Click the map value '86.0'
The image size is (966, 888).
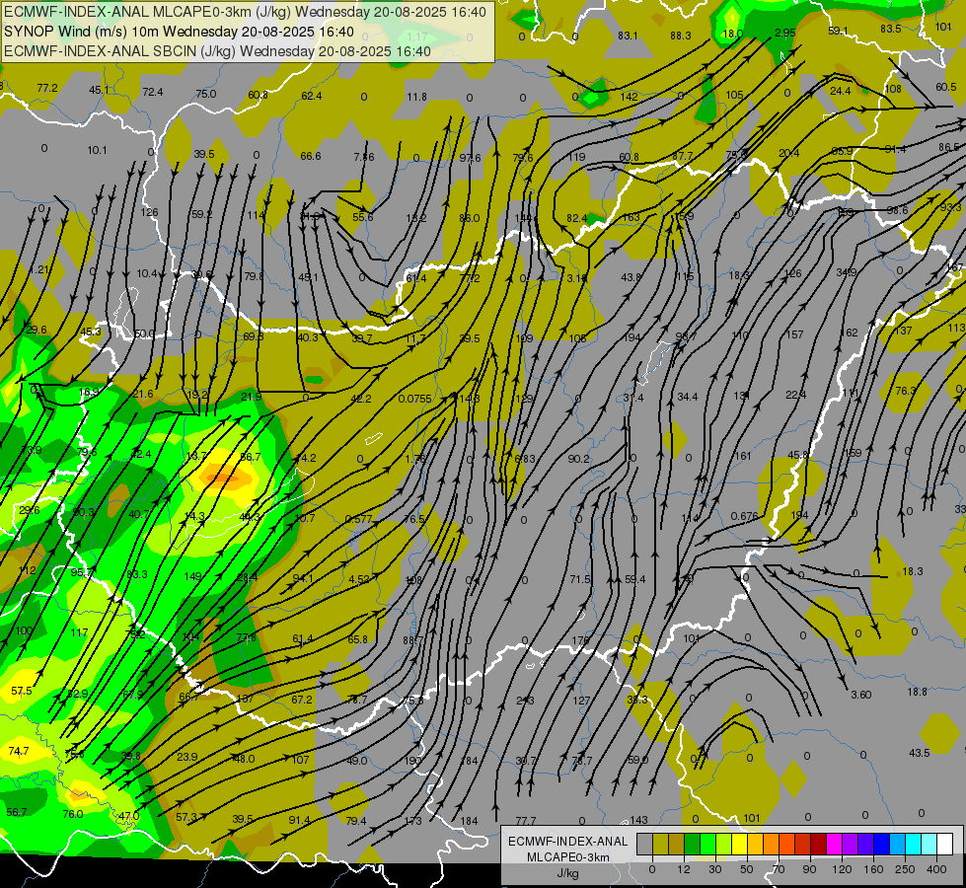469,217
